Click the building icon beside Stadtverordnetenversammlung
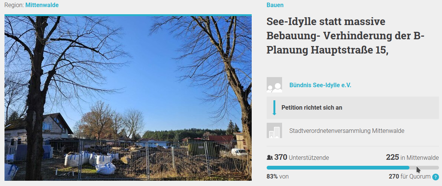 tap(274, 131)
